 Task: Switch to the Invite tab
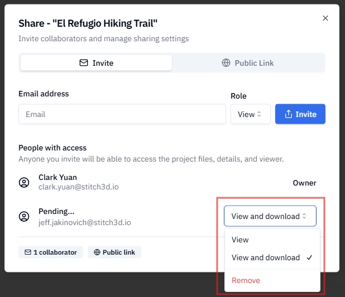96,63
